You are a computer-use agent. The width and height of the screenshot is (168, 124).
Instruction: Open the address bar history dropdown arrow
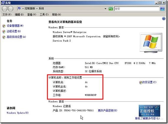point(105,9)
